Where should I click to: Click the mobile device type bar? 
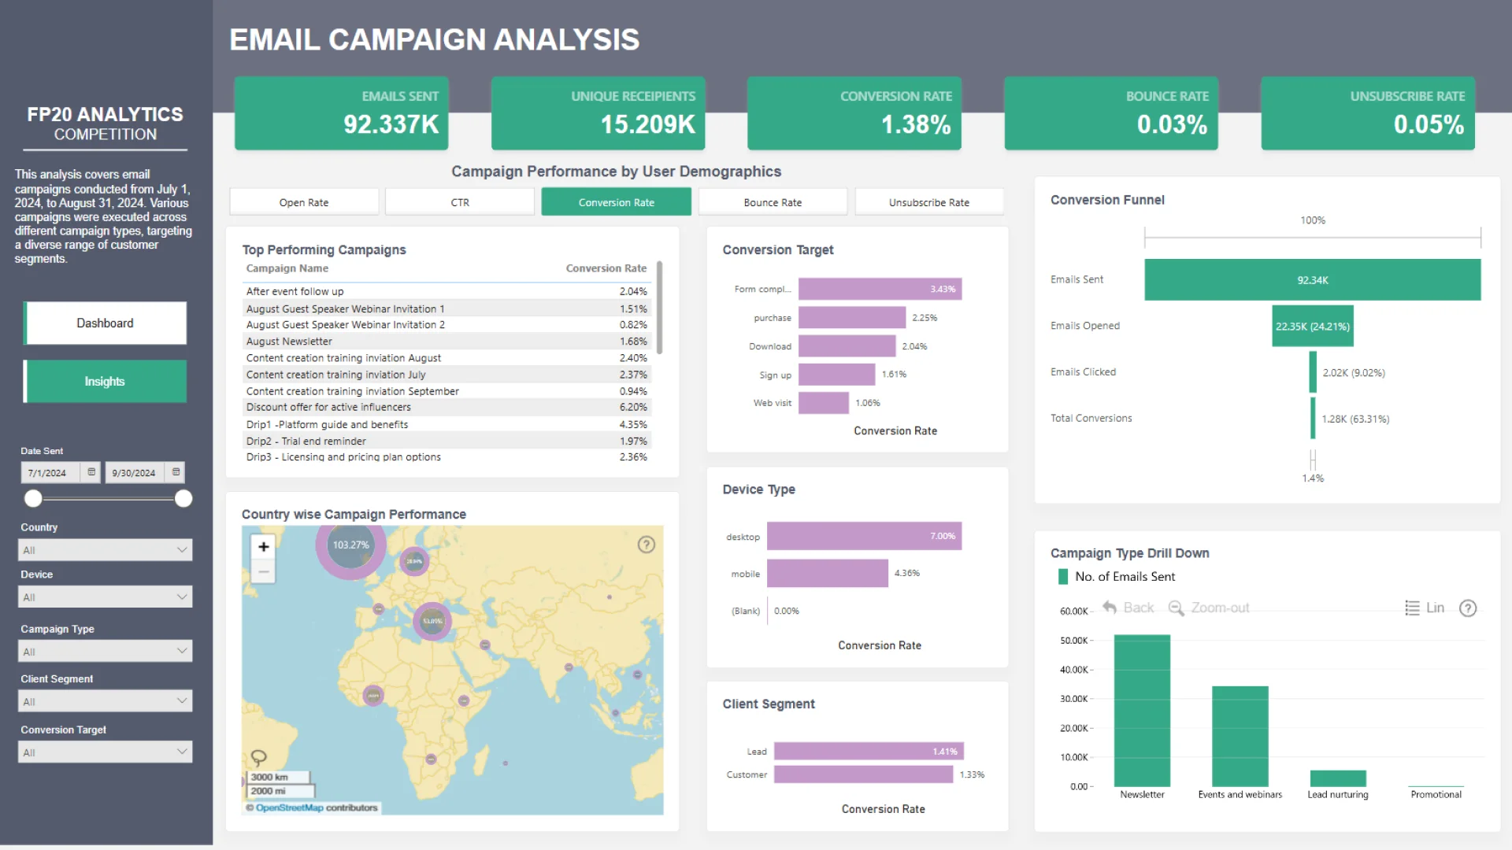pyautogui.click(x=828, y=573)
